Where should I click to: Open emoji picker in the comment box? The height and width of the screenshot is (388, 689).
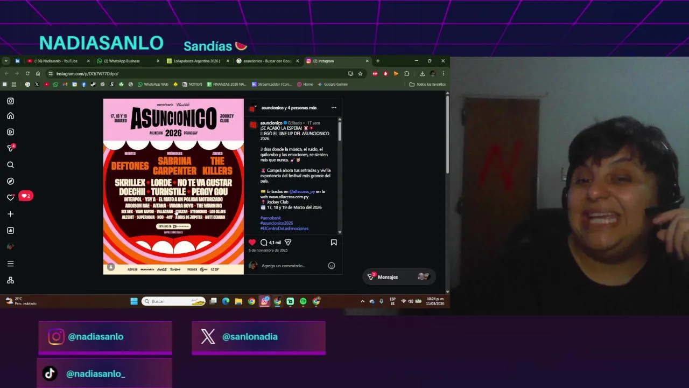tap(332, 266)
